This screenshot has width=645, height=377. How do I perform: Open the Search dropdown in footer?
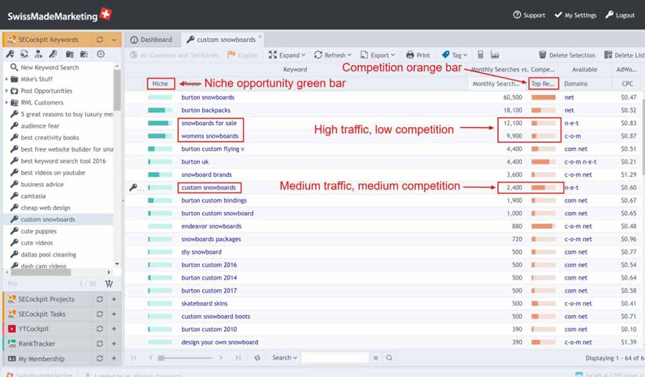click(x=284, y=358)
